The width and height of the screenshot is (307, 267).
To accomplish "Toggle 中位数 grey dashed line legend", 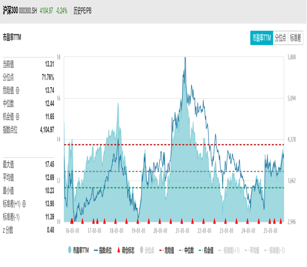I will tap(186, 250).
